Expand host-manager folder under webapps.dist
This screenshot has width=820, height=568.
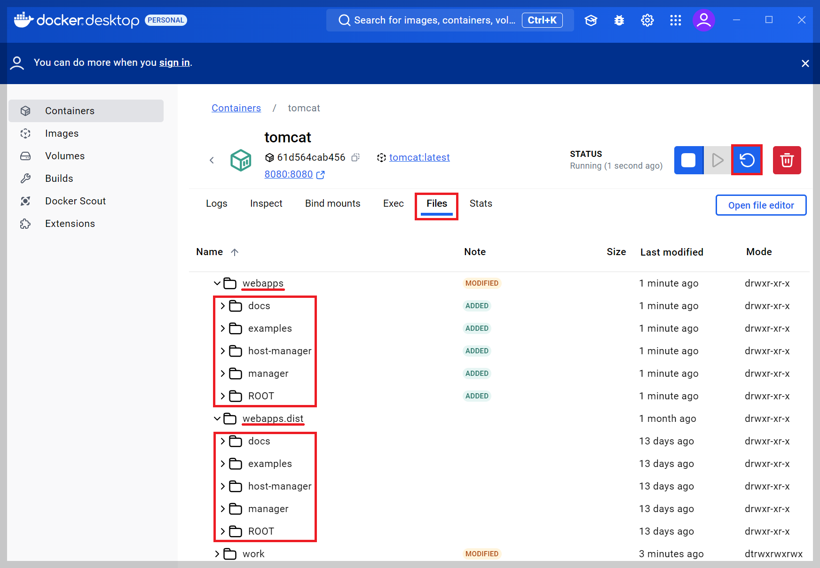click(223, 486)
